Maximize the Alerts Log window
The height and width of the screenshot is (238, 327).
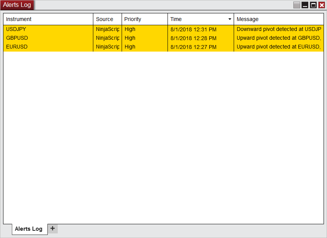[313, 5]
